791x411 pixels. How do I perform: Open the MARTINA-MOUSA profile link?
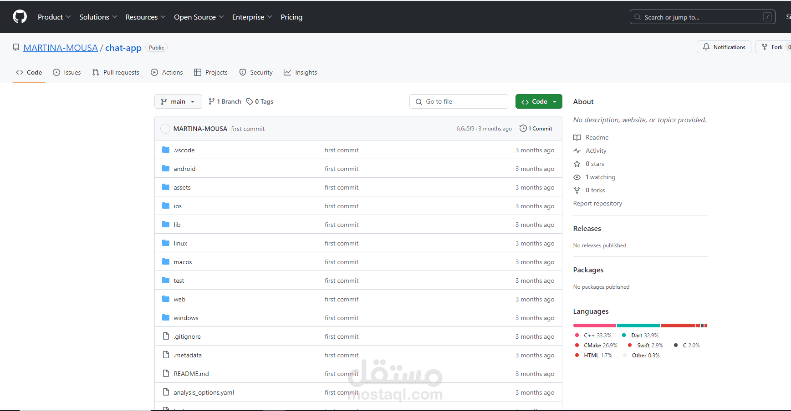61,48
